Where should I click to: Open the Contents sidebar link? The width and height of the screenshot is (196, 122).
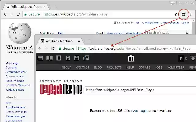pos(11,68)
